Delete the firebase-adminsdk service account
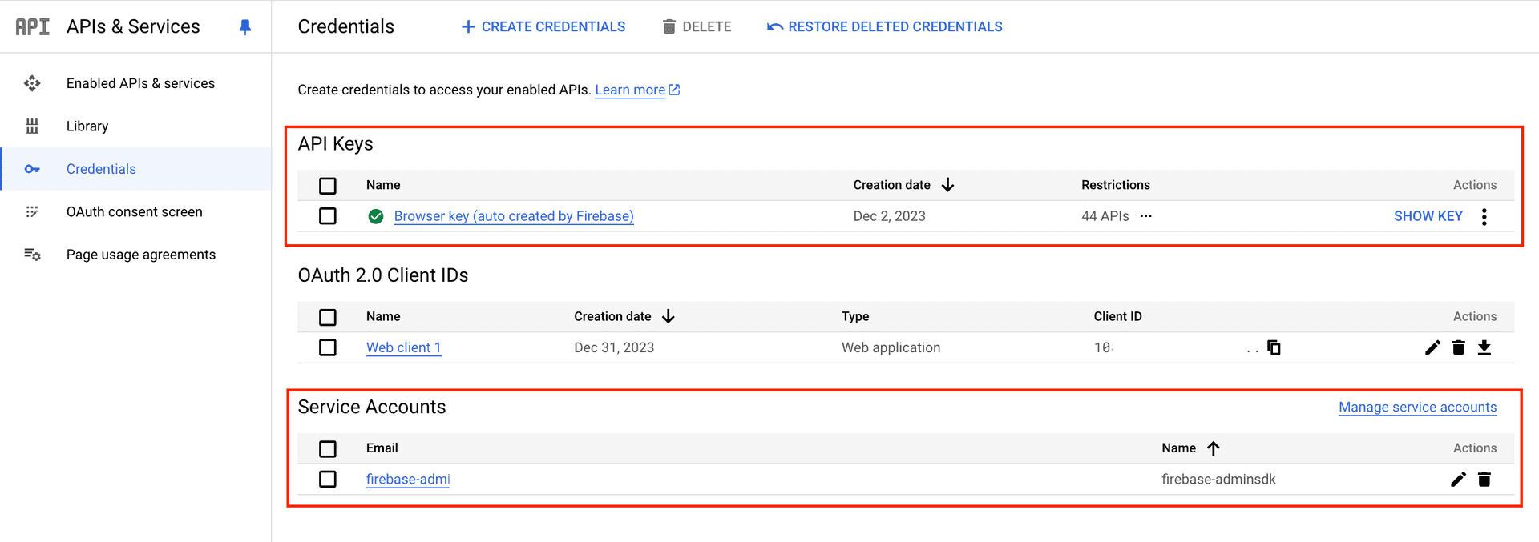1539x542 pixels. pos(1484,479)
